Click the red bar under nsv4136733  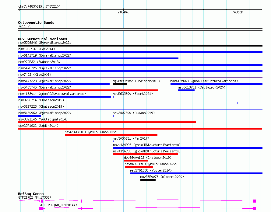click(146, 154)
